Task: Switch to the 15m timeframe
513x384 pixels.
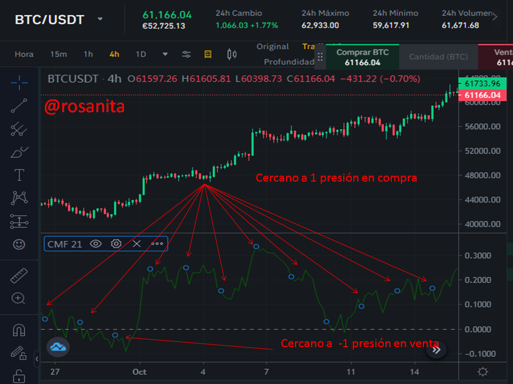Action: pos(59,54)
